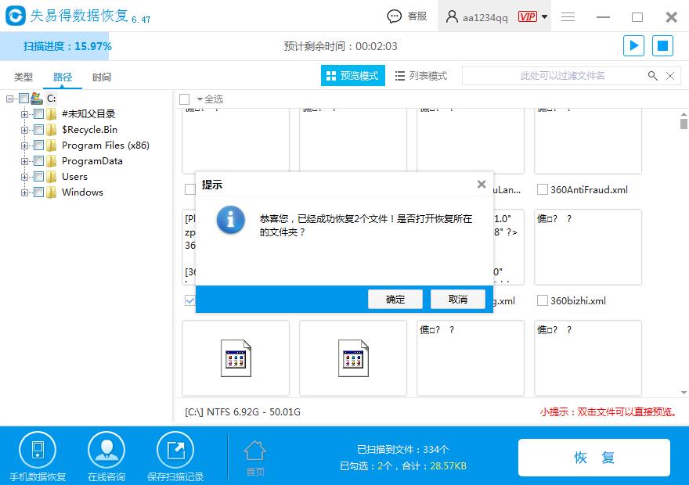Open the hamburger menu at top right
The width and height of the screenshot is (689, 485).
coord(568,16)
